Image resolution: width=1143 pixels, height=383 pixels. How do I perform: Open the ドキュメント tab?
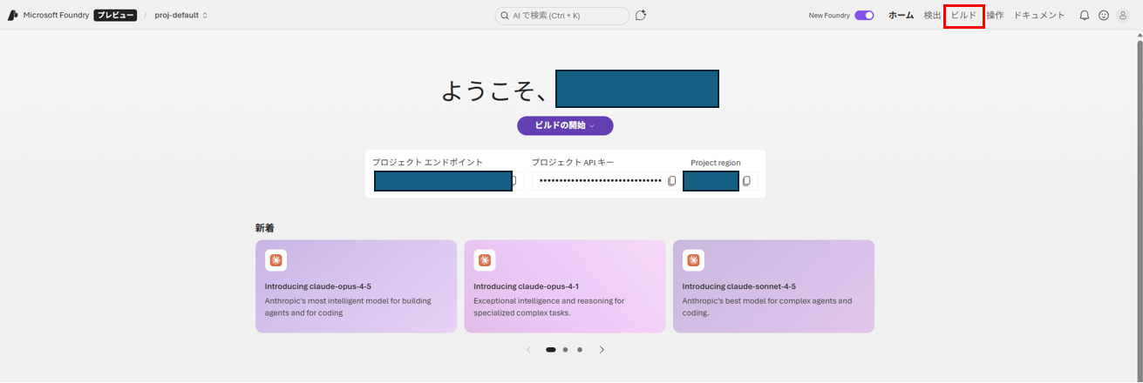1039,15
